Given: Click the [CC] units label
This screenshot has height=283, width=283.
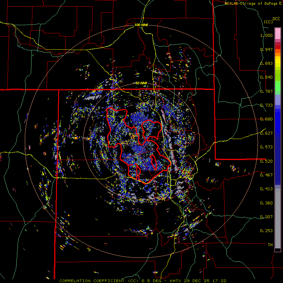Looking at the screenshot, I should pyautogui.click(x=269, y=22).
